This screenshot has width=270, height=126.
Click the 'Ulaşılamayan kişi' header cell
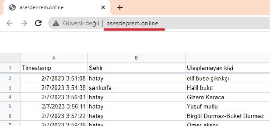coord(227,68)
